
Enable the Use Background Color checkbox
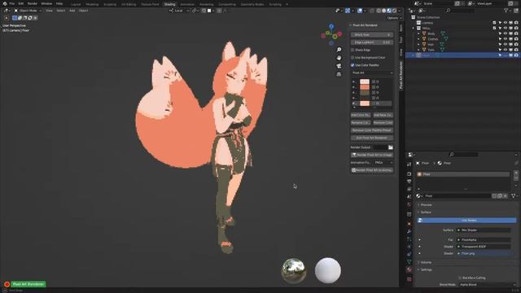pyautogui.click(x=352, y=58)
